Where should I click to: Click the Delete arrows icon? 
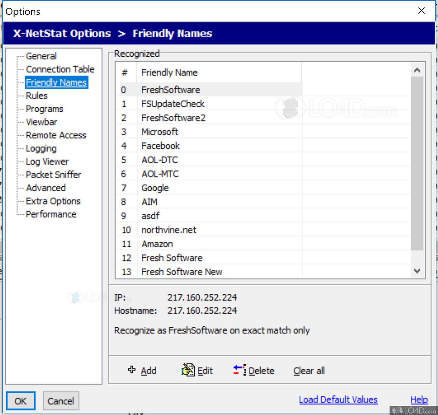tap(239, 370)
